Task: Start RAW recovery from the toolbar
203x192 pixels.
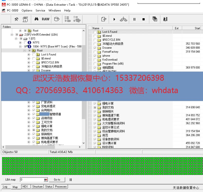Action: pos(46,19)
